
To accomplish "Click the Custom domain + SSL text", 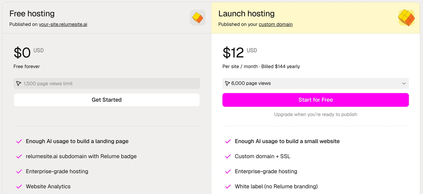I will pyautogui.click(x=263, y=156).
